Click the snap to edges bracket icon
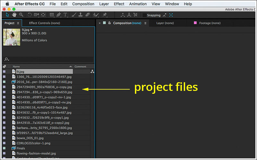 tap(171, 15)
